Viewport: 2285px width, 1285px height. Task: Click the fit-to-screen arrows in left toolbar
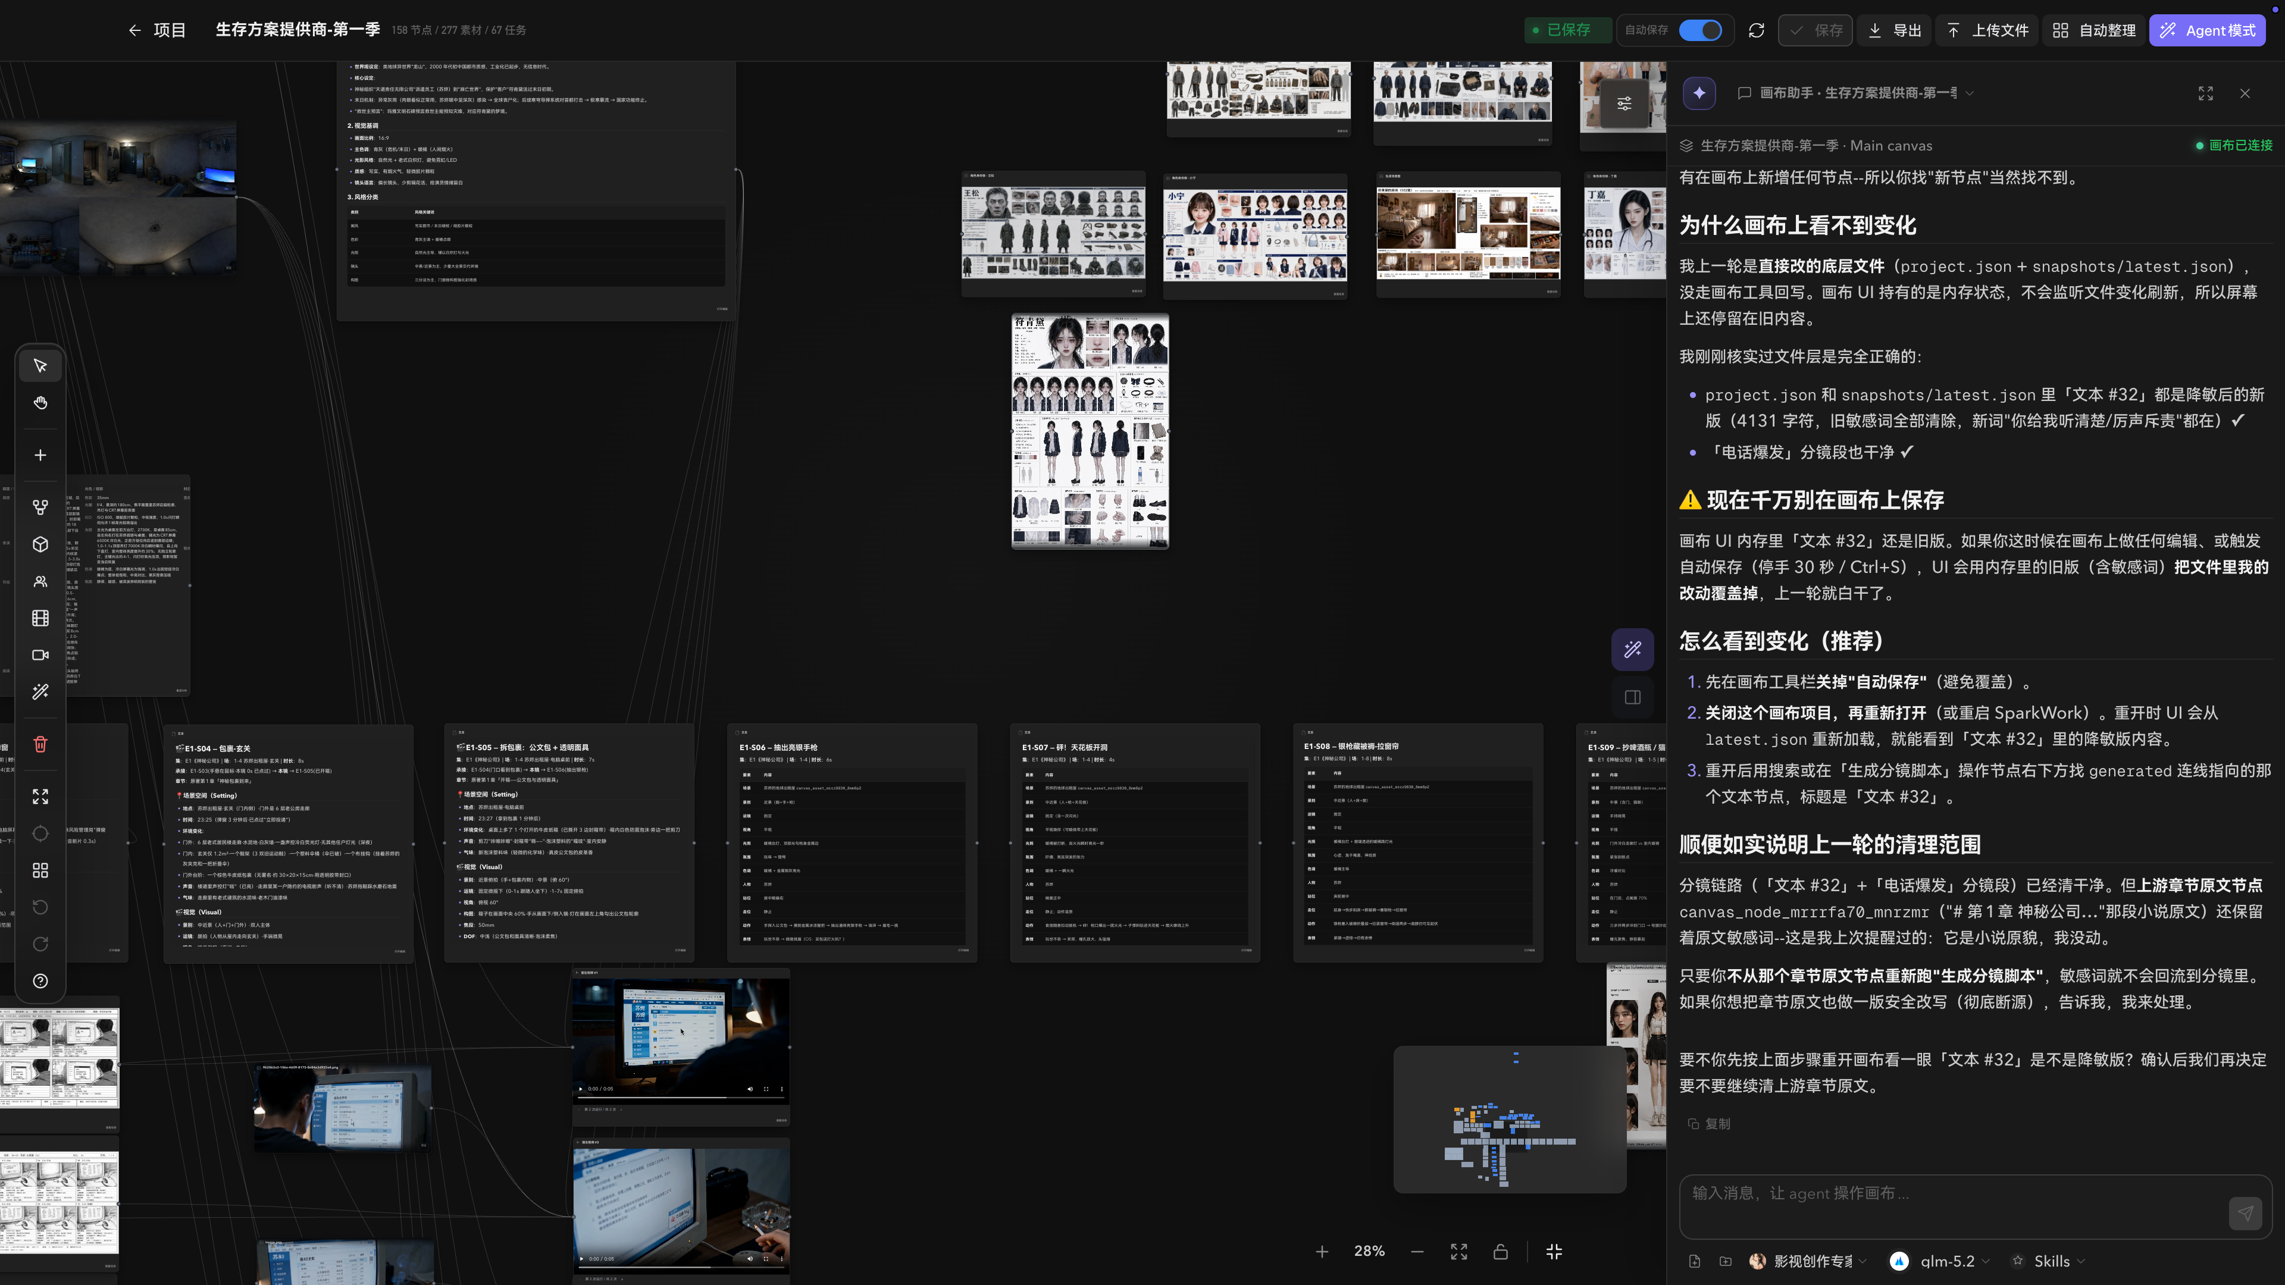click(x=40, y=797)
